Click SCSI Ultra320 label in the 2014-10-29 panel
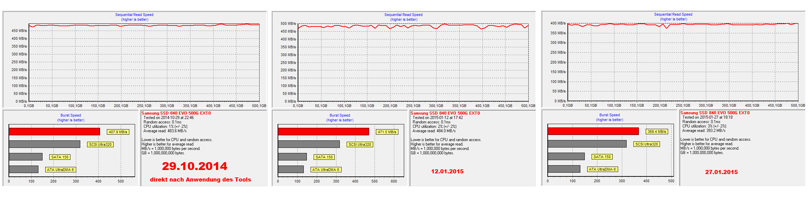The image size is (810, 206). click(100, 144)
